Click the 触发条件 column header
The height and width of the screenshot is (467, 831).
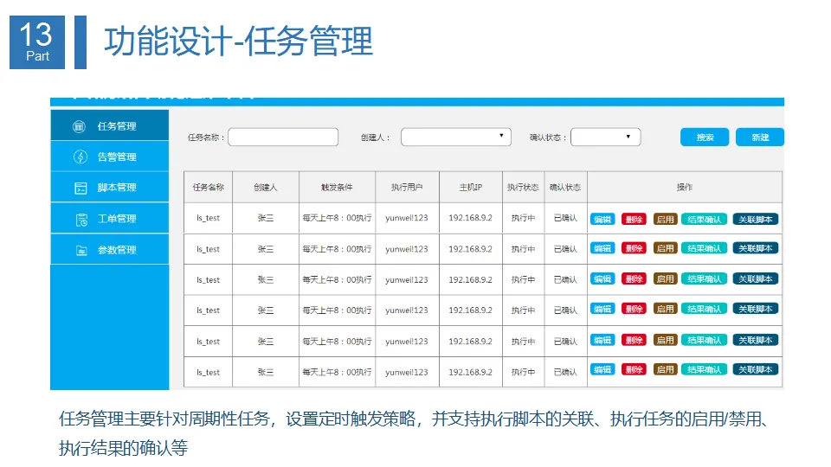pyautogui.click(x=337, y=187)
